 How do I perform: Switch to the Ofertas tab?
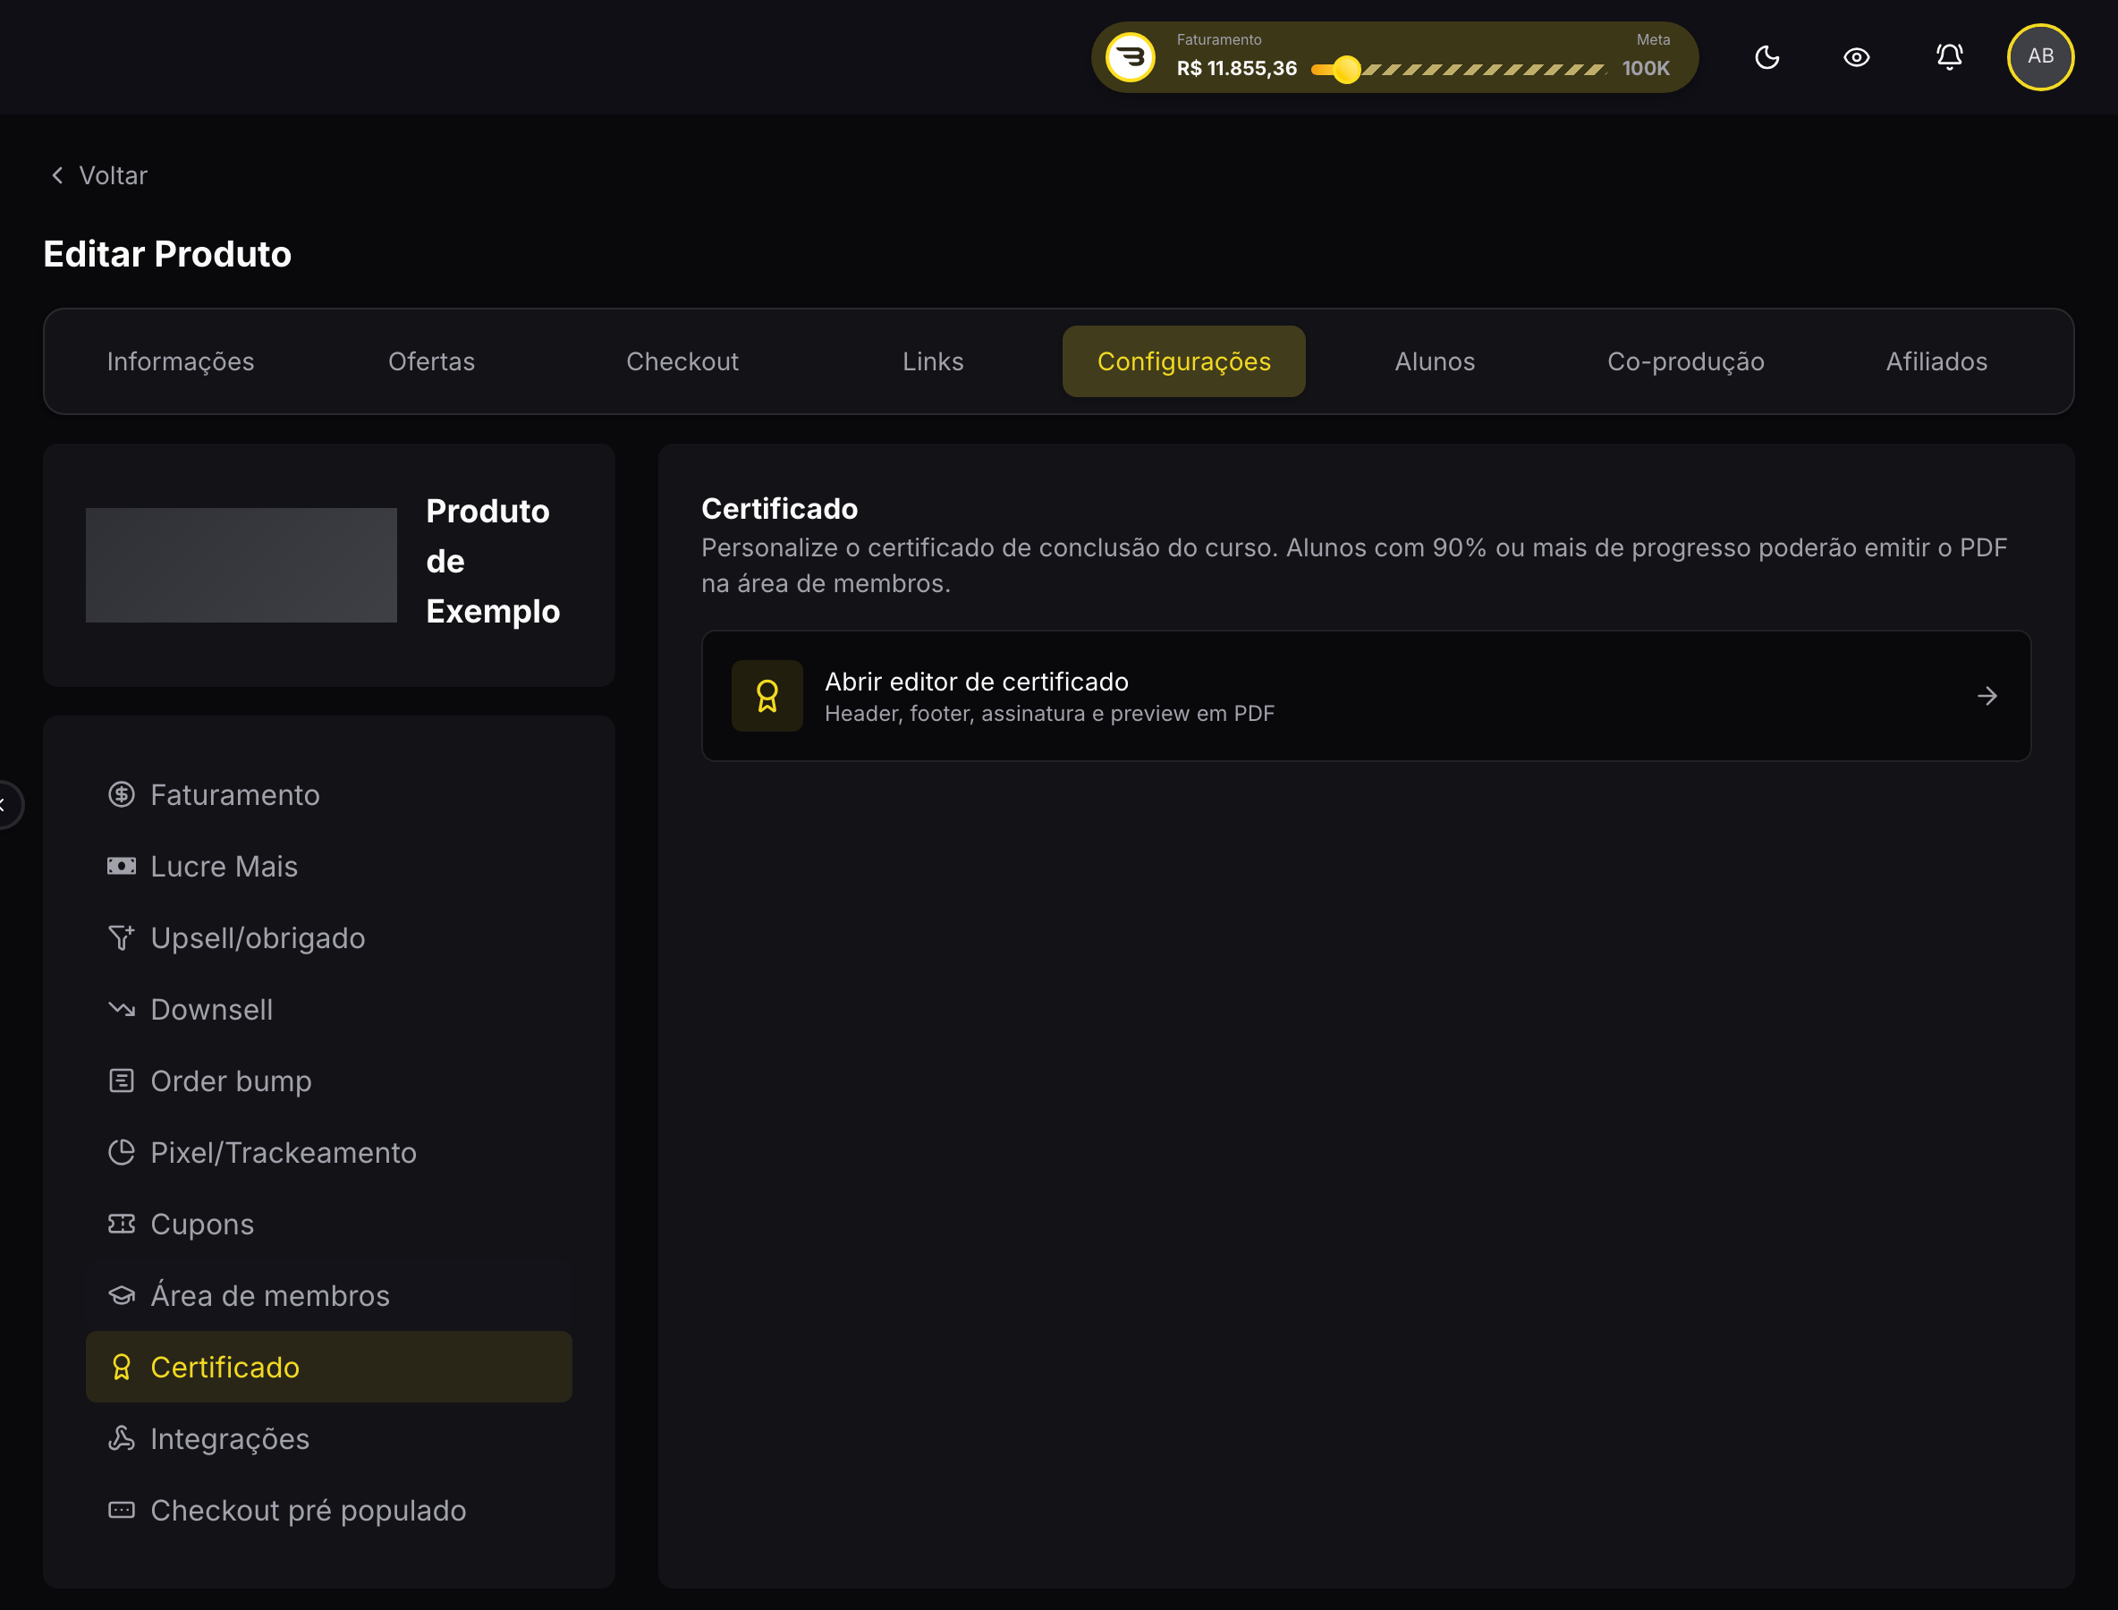tap(431, 361)
